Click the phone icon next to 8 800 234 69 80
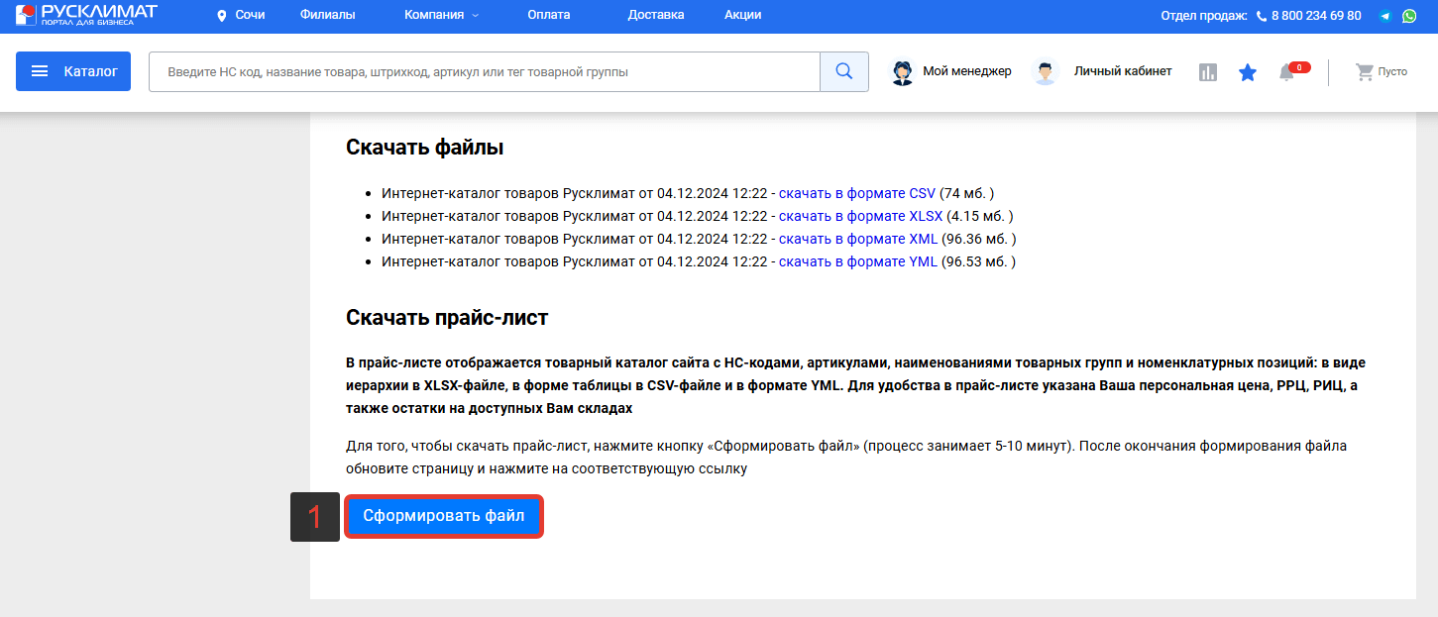Image resolution: width=1438 pixels, height=617 pixels. click(1262, 16)
